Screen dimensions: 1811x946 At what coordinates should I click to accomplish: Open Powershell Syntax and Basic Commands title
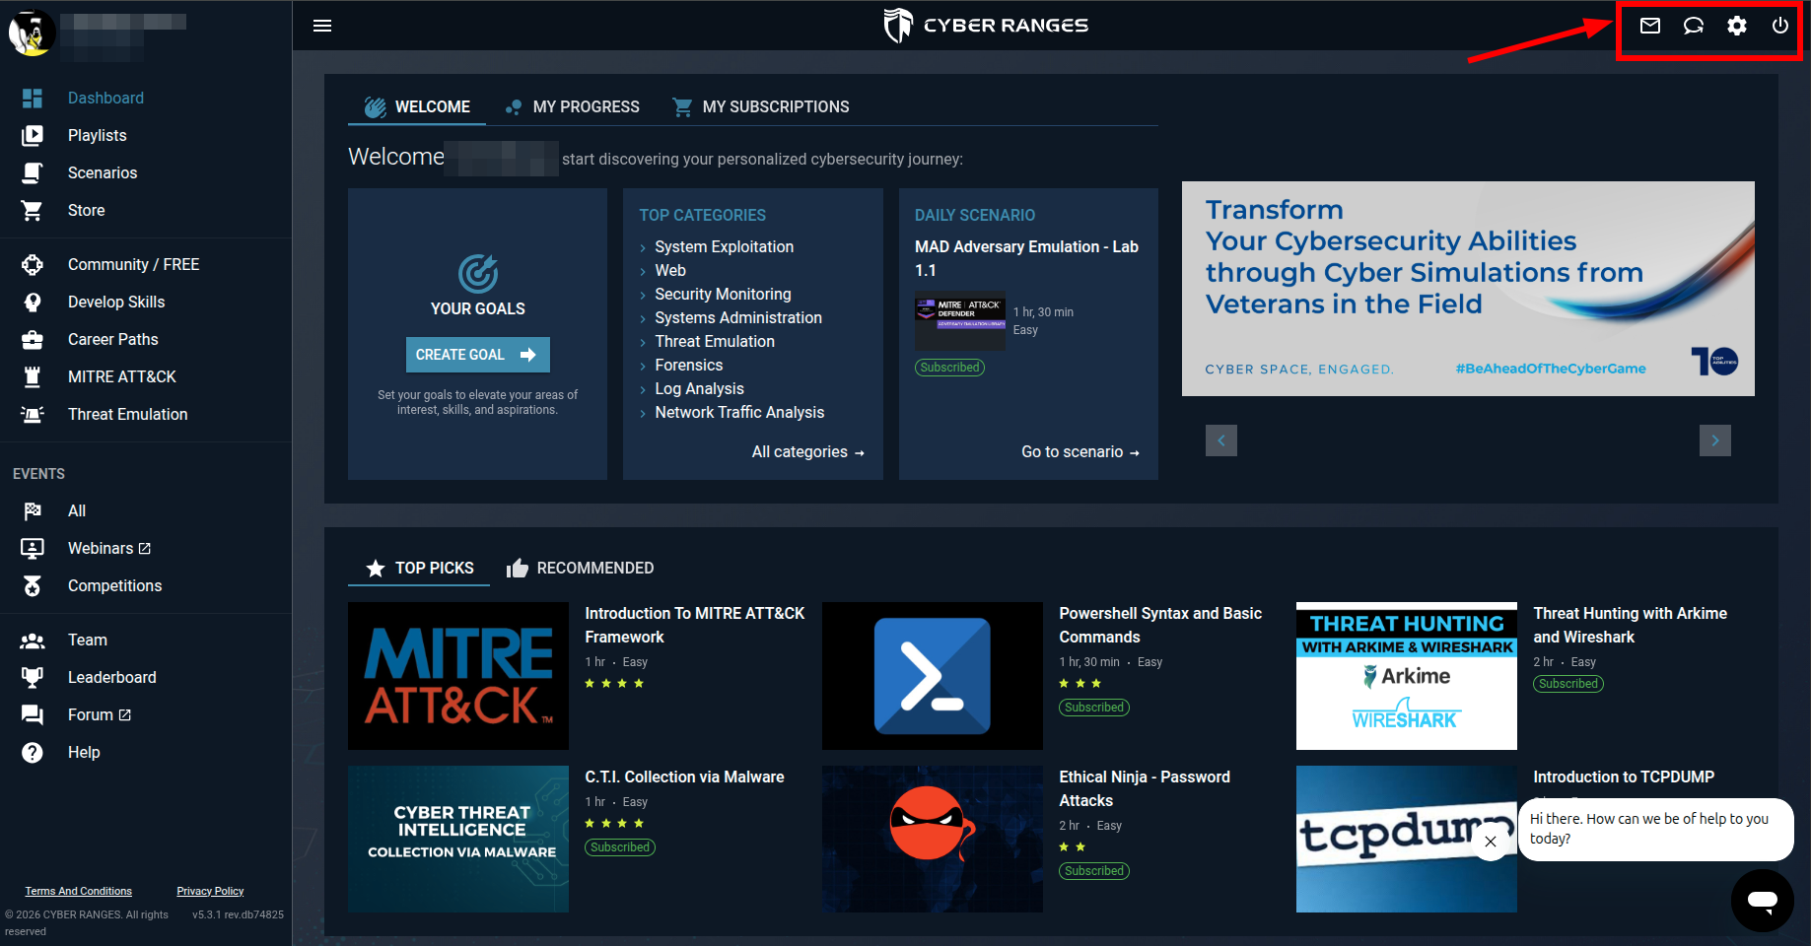point(1160,626)
